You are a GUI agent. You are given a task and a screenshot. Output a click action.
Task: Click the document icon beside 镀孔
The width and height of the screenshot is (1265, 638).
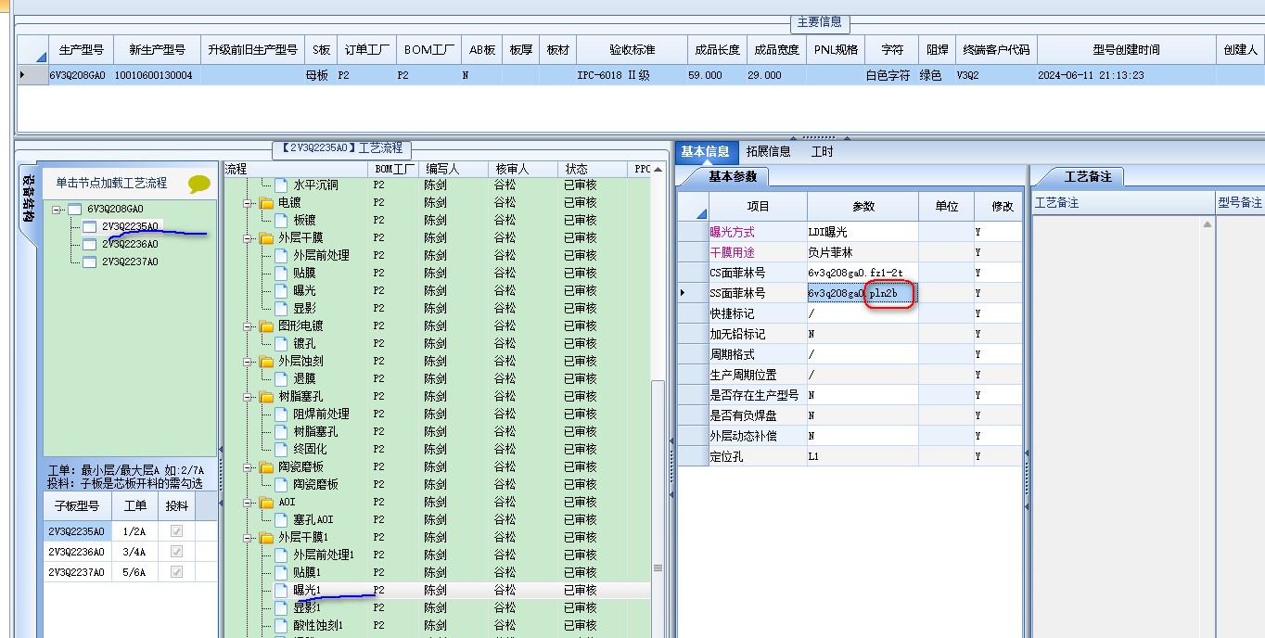click(x=282, y=343)
